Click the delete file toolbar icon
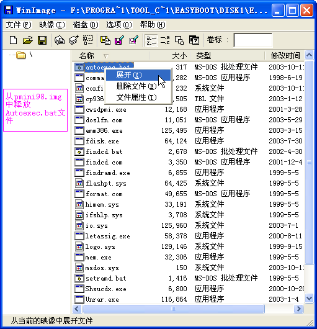Image resolution: width=317 pixels, height=329 pixels. 133,40
